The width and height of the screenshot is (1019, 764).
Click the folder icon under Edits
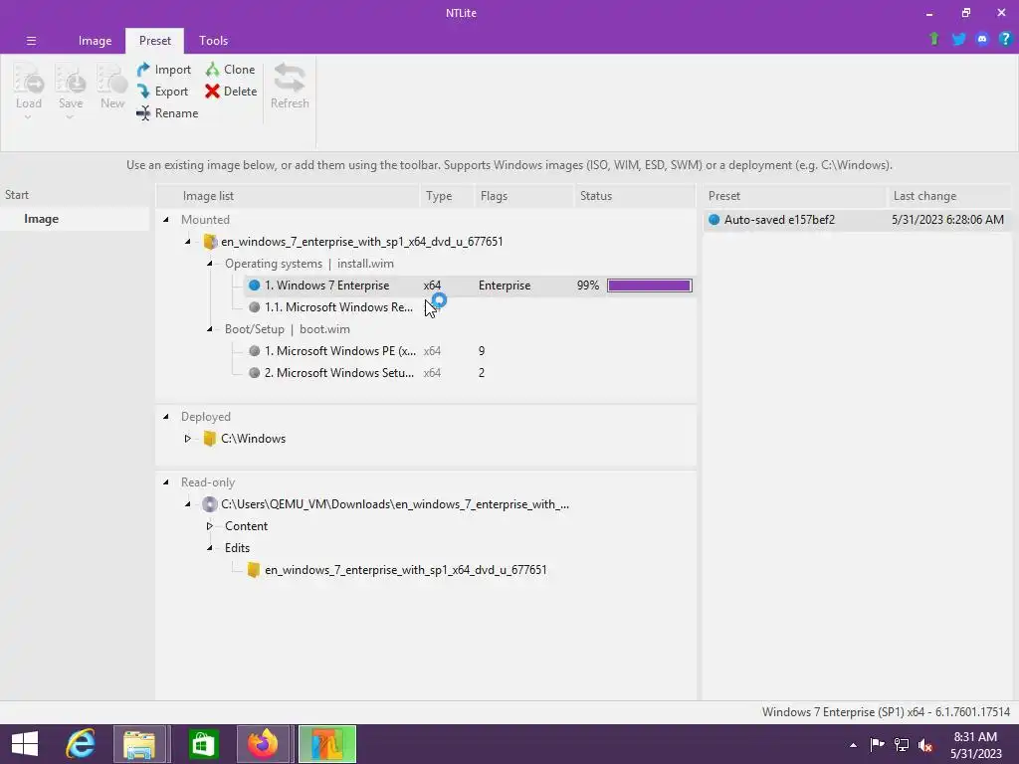pyautogui.click(x=254, y=570)
